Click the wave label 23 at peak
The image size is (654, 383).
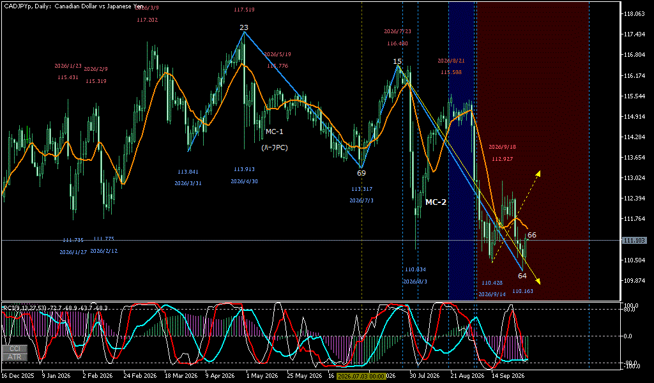point(243,27)
